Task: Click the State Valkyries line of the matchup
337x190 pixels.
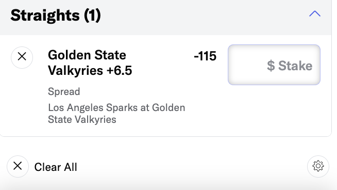Action: [x=82, y=119]
